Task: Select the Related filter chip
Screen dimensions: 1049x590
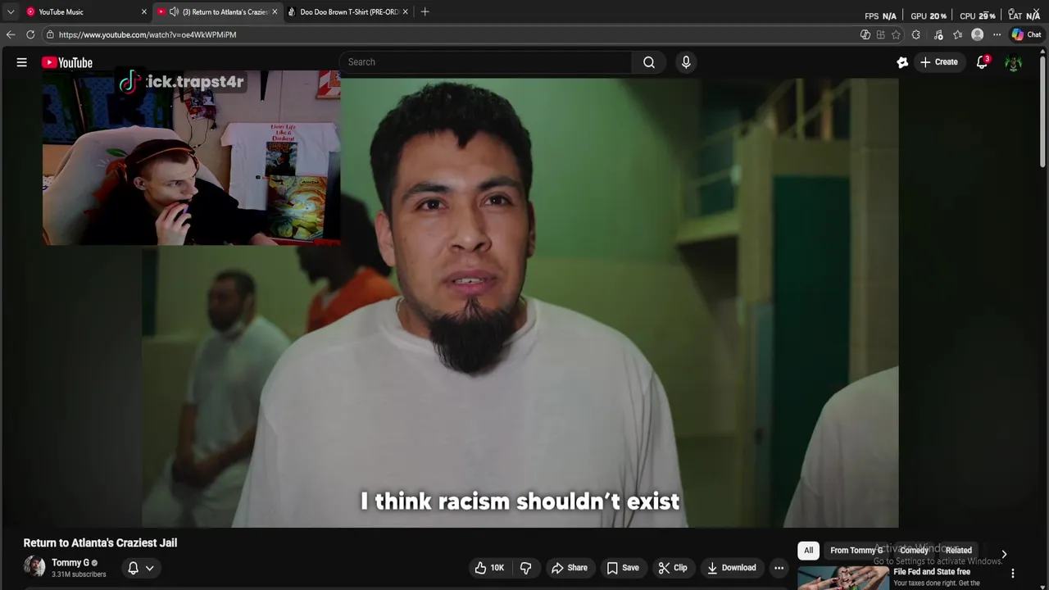Action: (959, 551)
